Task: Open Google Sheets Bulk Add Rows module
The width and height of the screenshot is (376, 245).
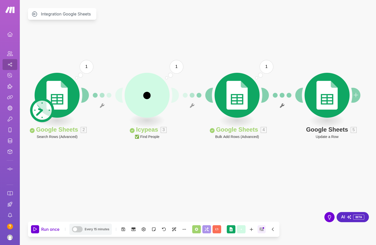Action: coord(237,95)
